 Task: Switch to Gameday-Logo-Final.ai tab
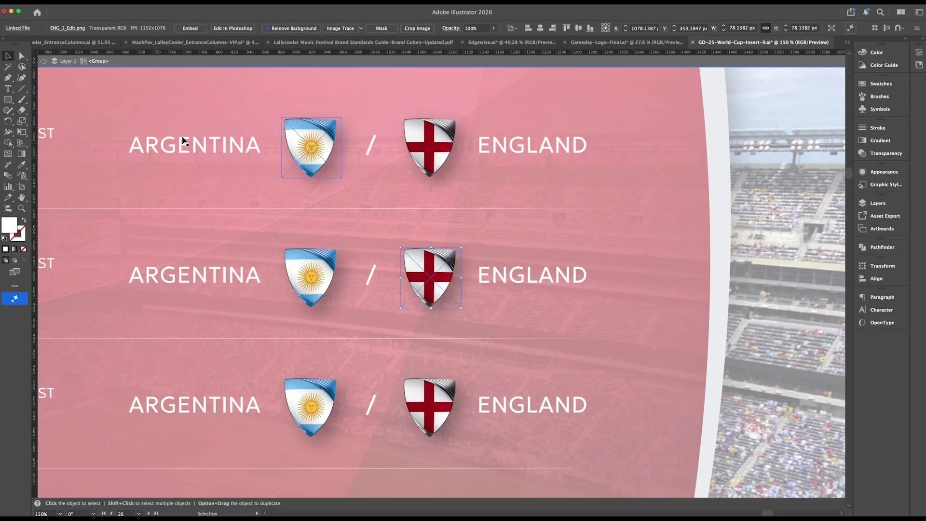(627, 42)
